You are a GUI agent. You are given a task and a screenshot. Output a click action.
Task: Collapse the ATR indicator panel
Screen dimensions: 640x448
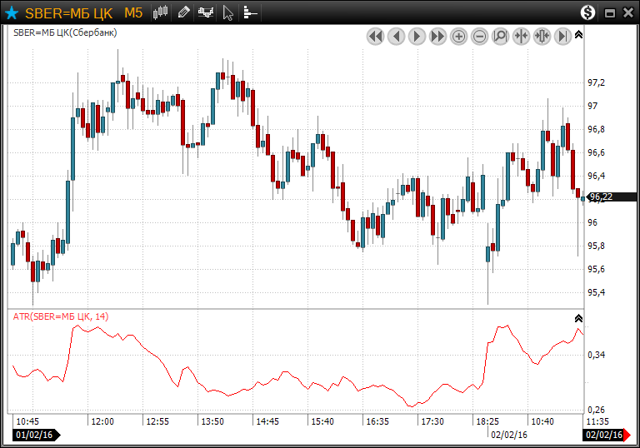click(579, 318)
